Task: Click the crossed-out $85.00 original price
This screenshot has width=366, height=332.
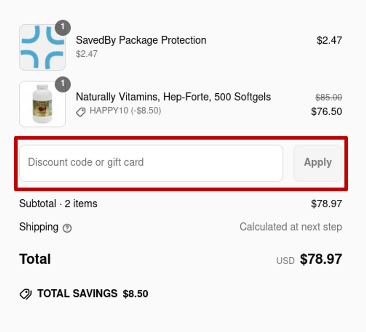Action: [329, 97]
